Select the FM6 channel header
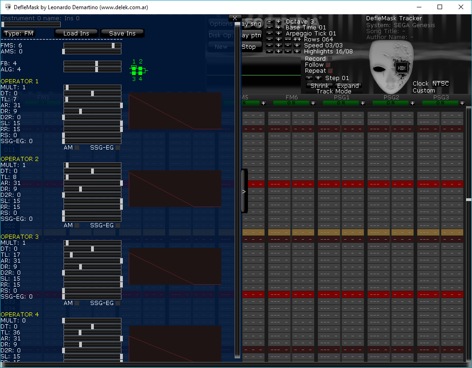Image resolution: width=472 pixels, height=368 pixels. (x=292, y=98)
